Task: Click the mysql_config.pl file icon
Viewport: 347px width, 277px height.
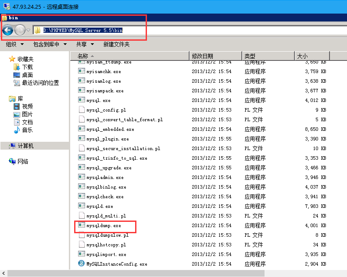Action: coord(81,110)
